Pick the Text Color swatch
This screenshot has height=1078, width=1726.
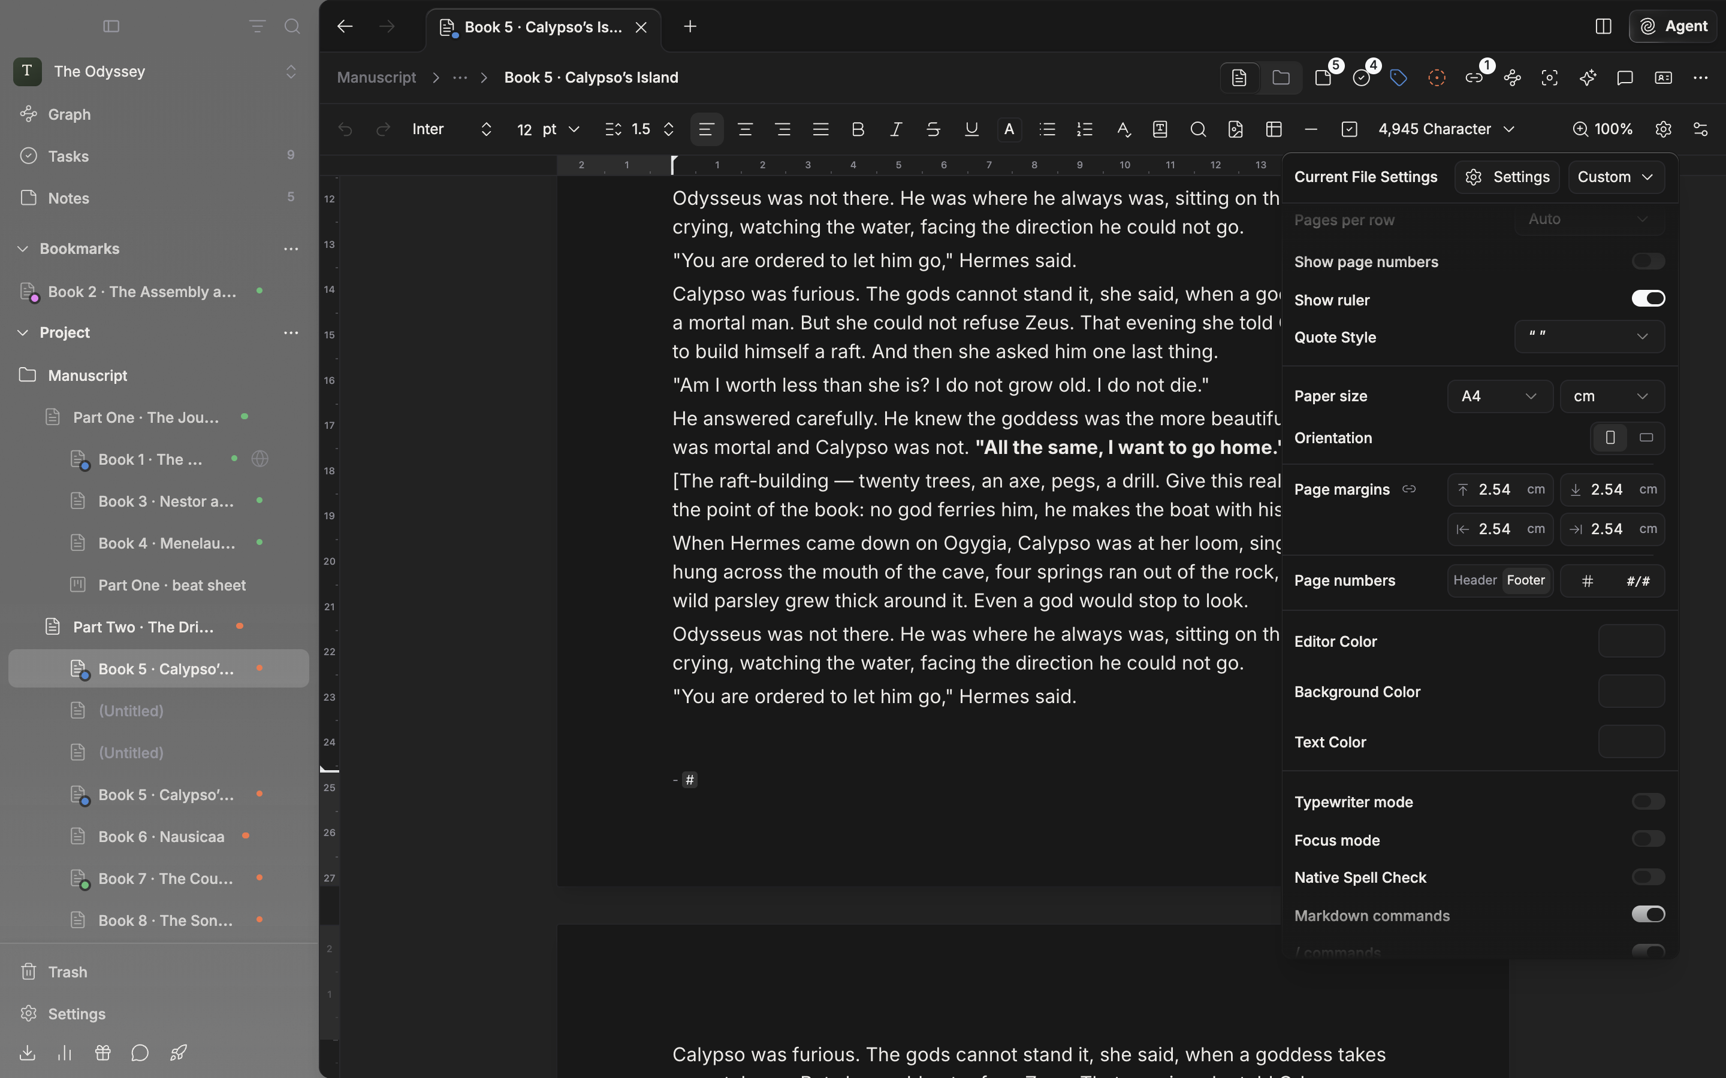pos(1631,741)
